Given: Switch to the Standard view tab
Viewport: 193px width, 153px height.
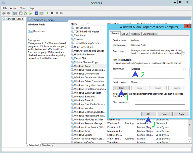Looking at the screenshot, I should click(x=46, y=145).
